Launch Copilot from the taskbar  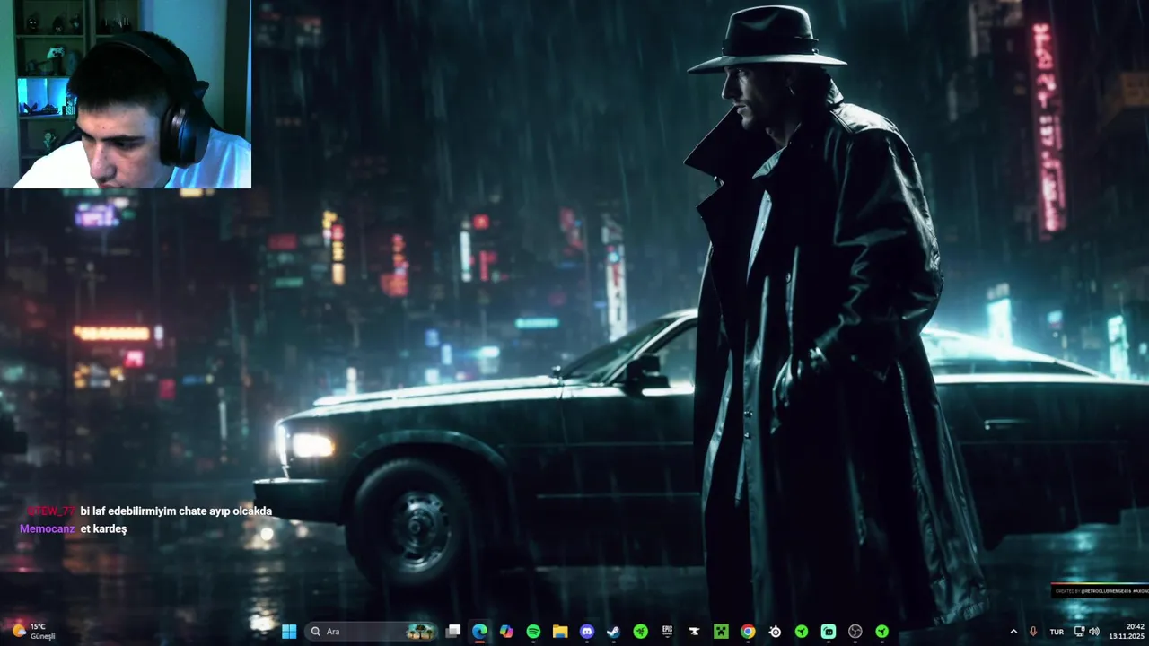point(506,632)
